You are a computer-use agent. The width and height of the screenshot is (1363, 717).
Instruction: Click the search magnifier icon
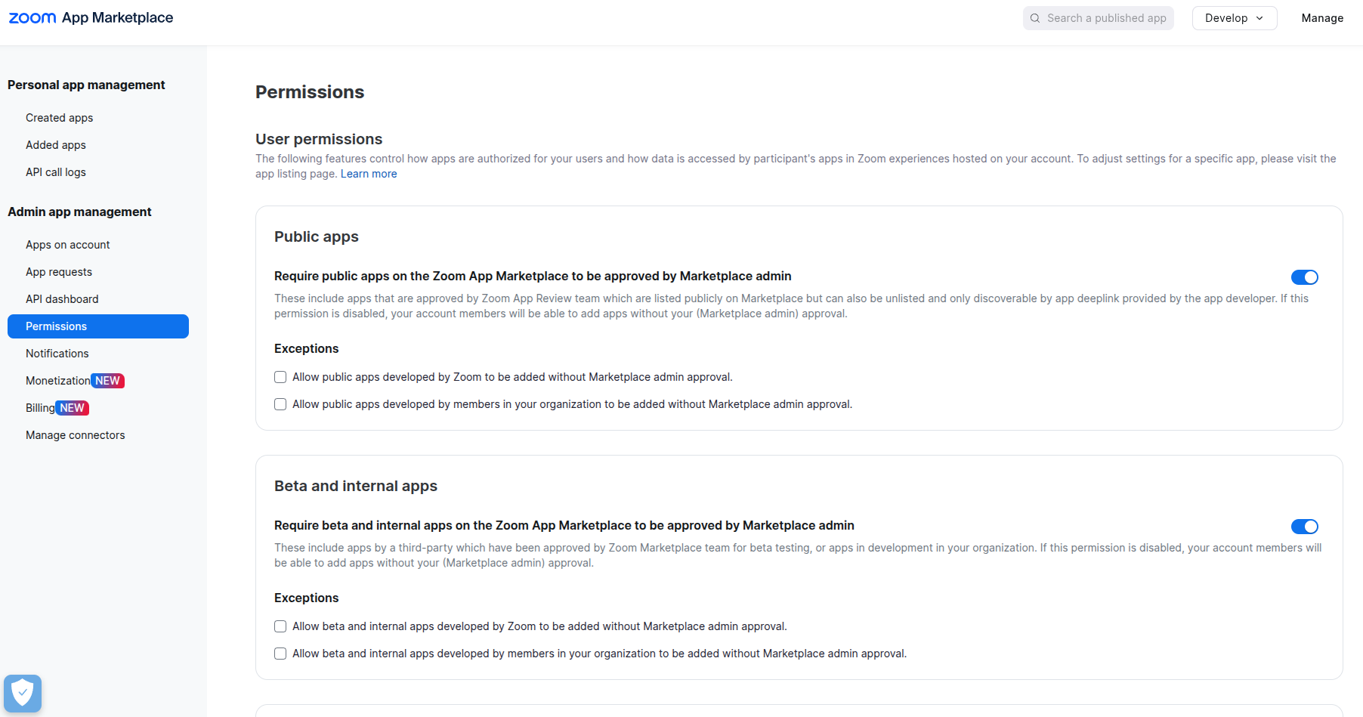pyautogui.click(x=1035, y=17)
